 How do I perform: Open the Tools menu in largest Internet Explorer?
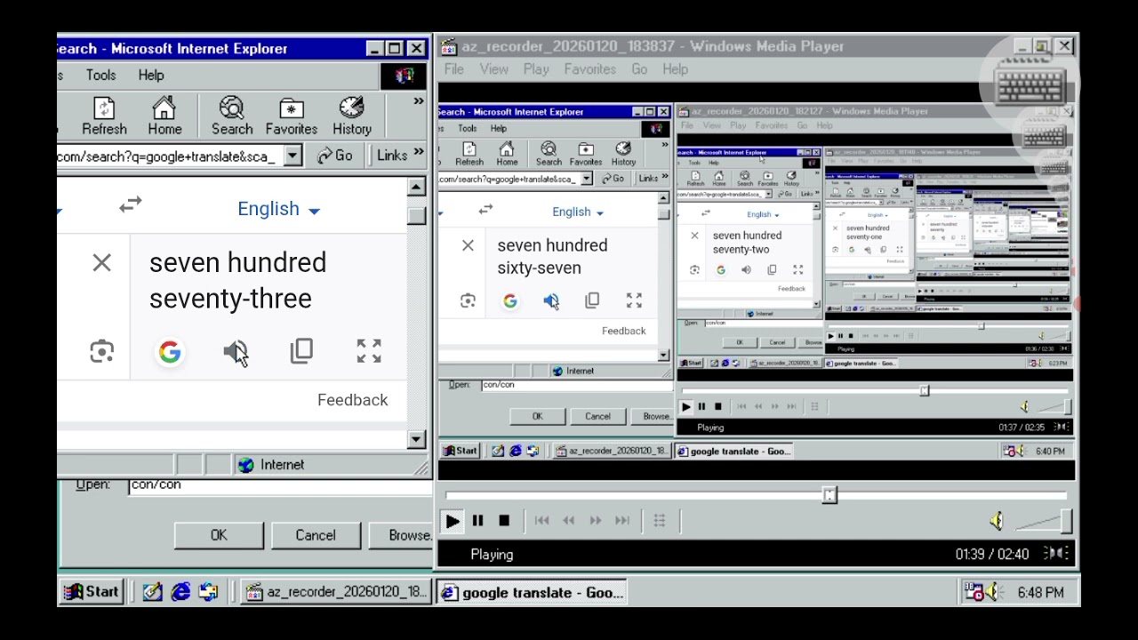100,76
